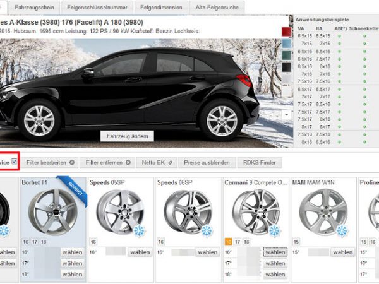The height and width of the screenshot is (284, 379).
Task: Click the MAM MAM W1N title
Action: (313, 182)
